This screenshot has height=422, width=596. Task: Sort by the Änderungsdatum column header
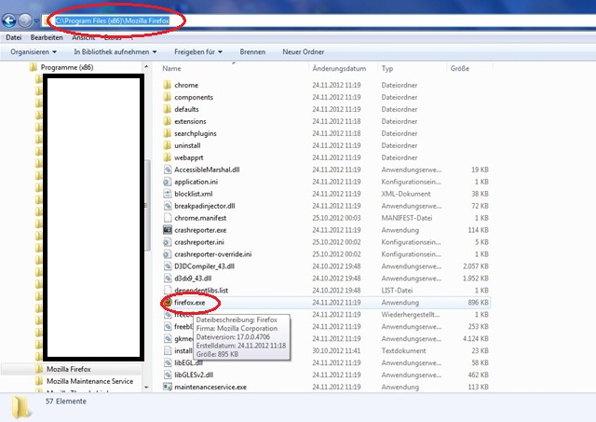click(x=339, y=68)
